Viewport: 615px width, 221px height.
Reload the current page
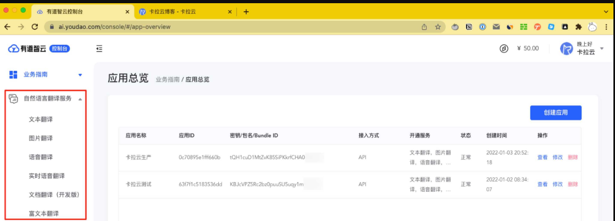[x=36, y=28]
